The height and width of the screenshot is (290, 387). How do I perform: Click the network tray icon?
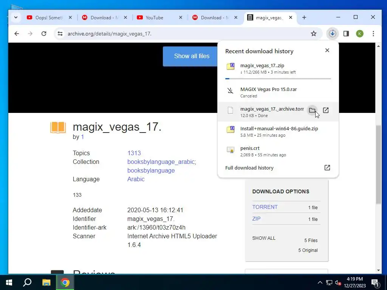coord(329,282)
